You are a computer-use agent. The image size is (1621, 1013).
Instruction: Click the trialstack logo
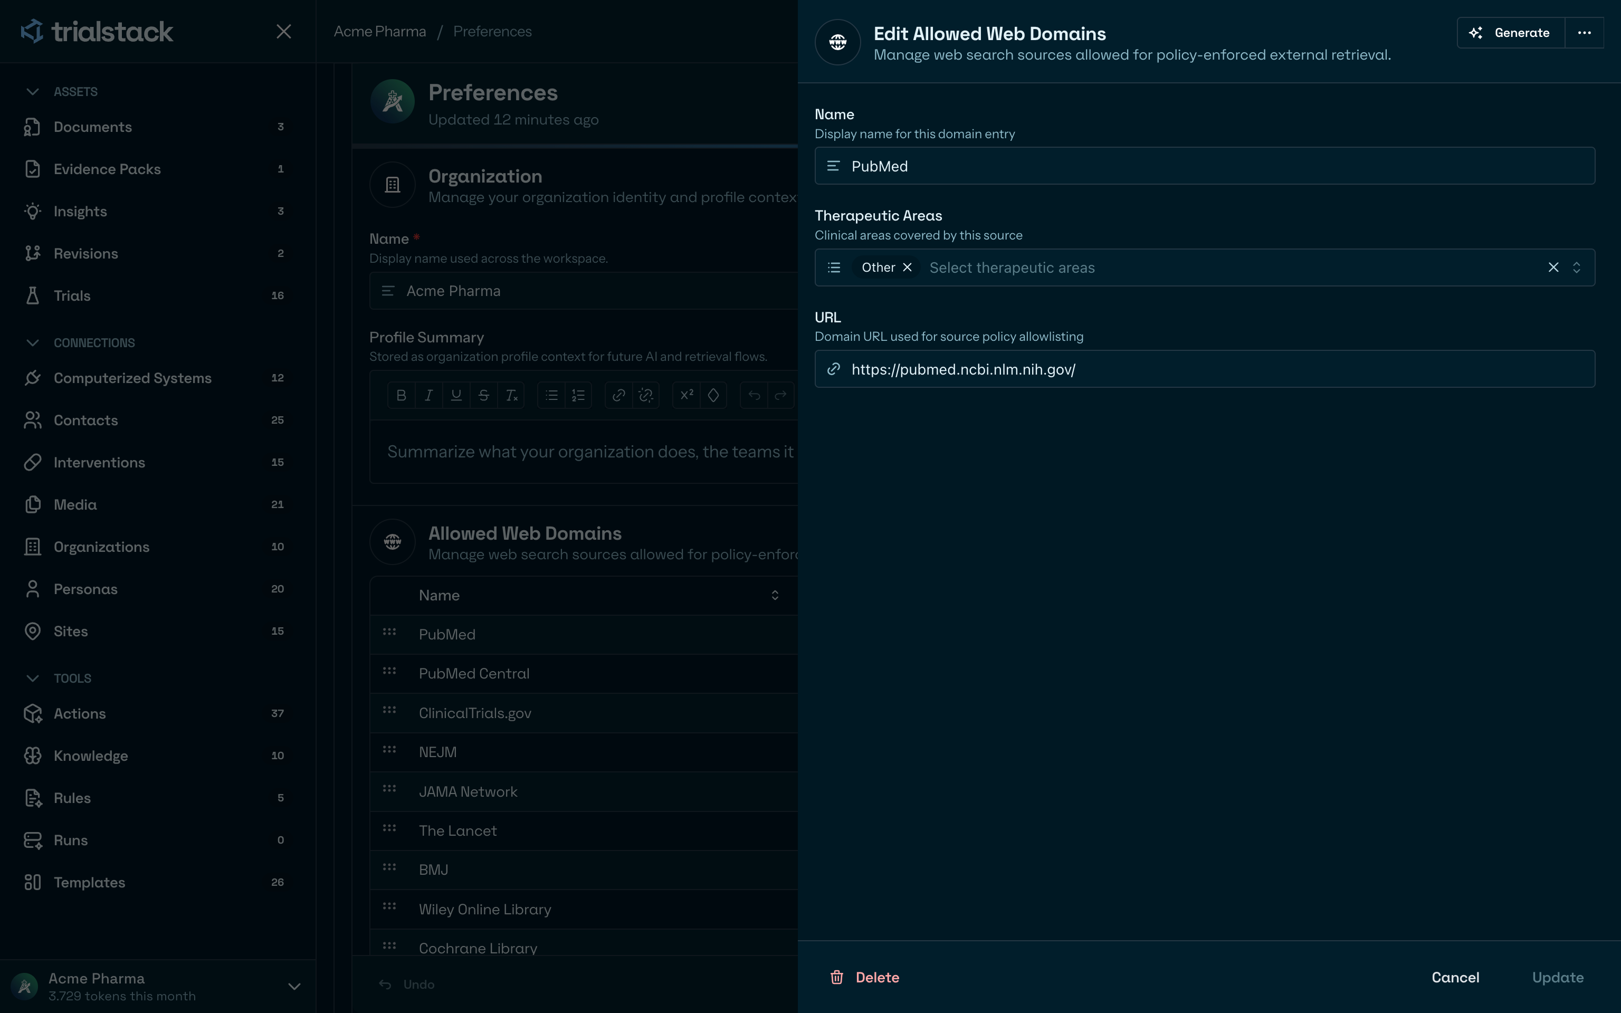pos(97,32)
